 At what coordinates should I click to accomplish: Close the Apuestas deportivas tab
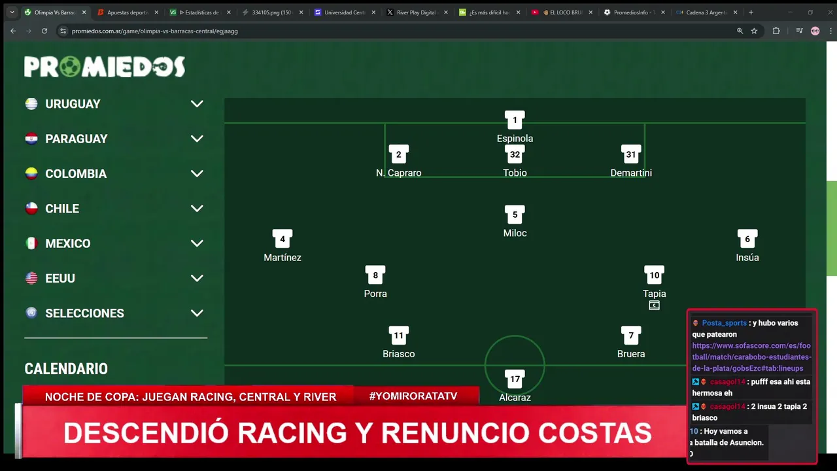156,12
